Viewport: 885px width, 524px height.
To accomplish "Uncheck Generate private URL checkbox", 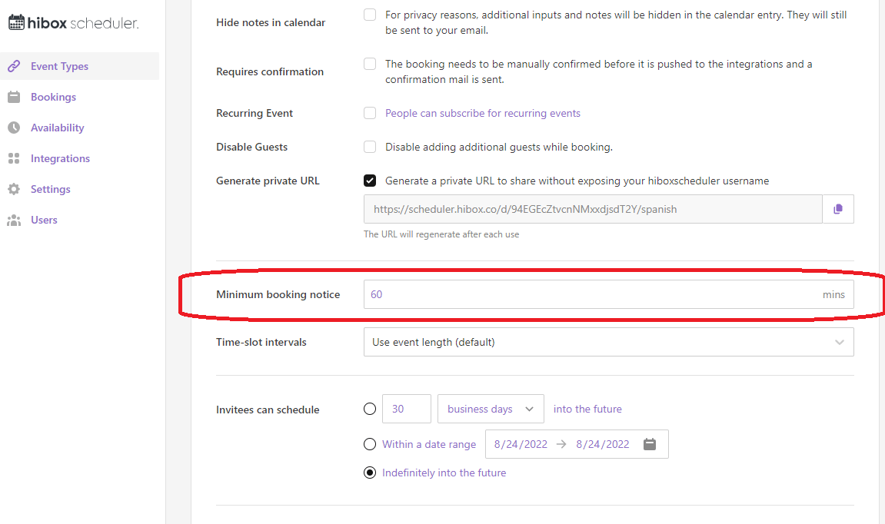I will (370, 181).
